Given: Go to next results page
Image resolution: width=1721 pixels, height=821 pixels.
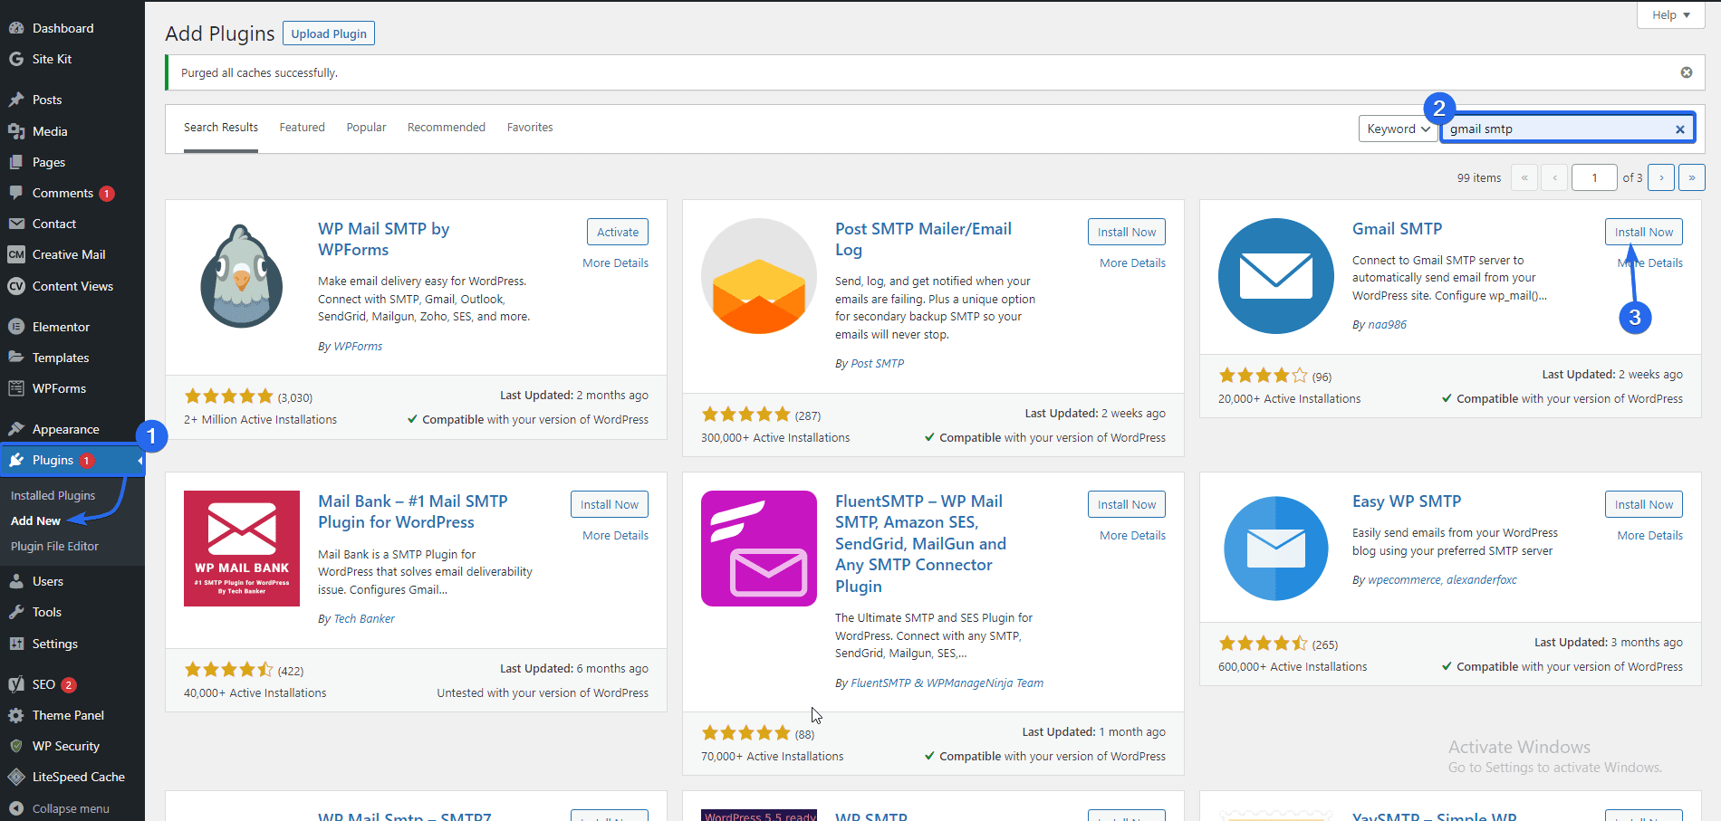Looking at the screenshot, I should (x=1661, y=177).
